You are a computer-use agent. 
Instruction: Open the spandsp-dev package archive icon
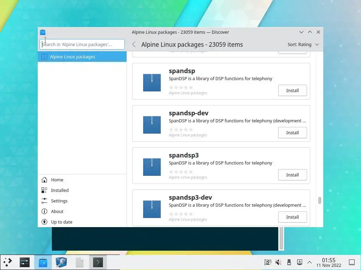click(x=152, y=125)
